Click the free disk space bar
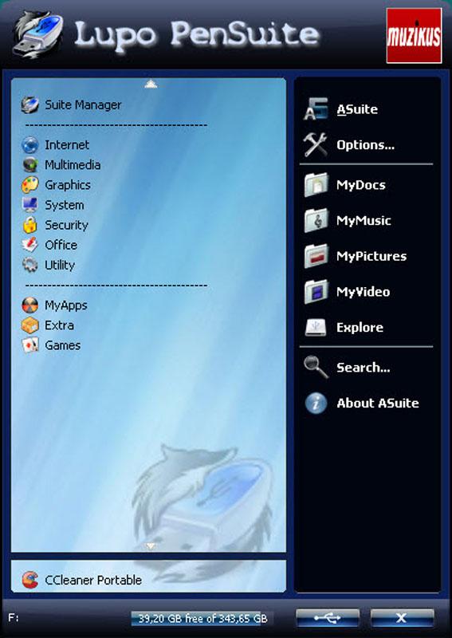Viewport: 452px width, 638px height. 202,619
